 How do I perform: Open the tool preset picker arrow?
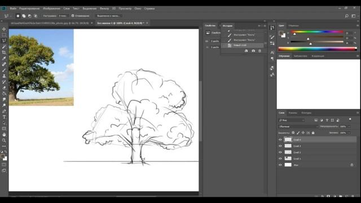(x=11, y=16)
